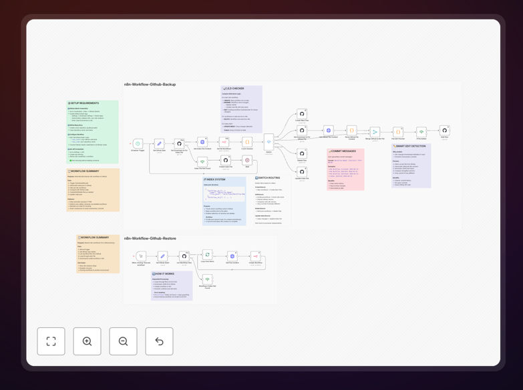Click the blue INDEX SYSTEM sticky note
The width and height of the screenshot is (523, 390).
tap(224, 201)
